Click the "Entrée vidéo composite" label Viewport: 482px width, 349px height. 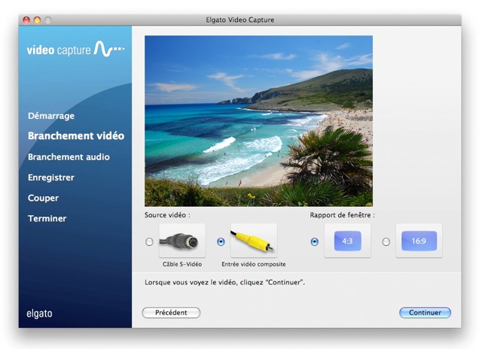click(x=254, y=264)
